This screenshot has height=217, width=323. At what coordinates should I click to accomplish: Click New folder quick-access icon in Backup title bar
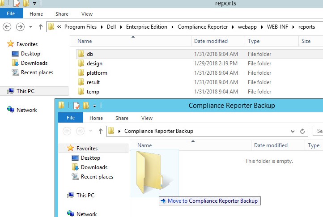tap(86, 106)
